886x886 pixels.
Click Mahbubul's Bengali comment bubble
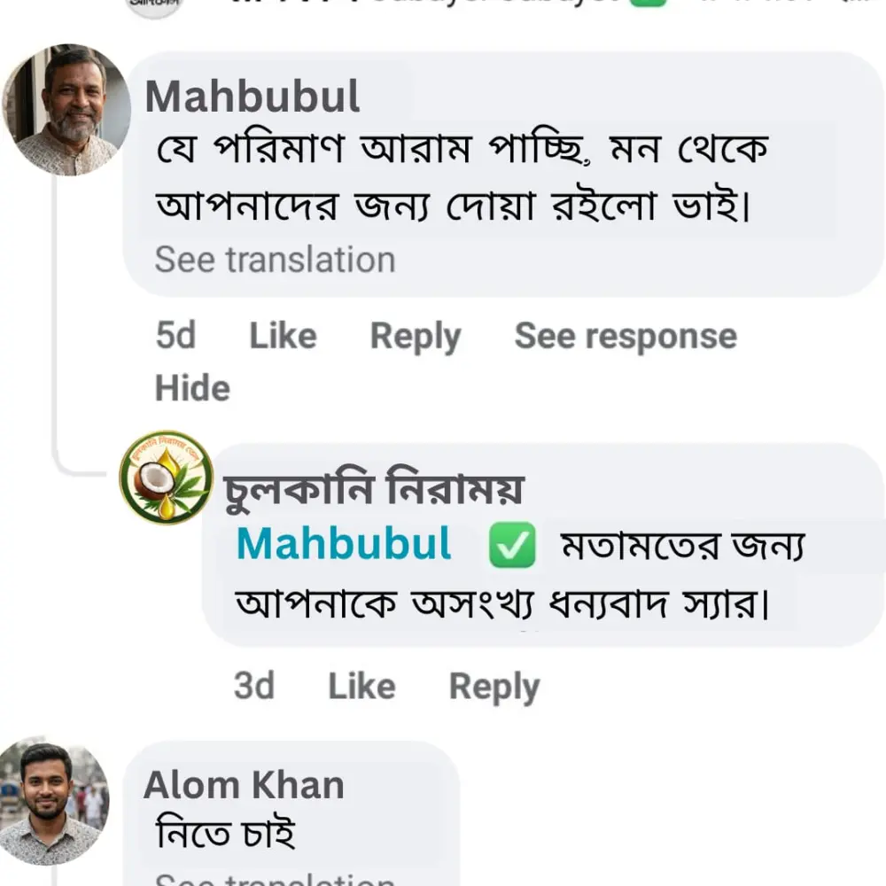(x=461, y=177)
